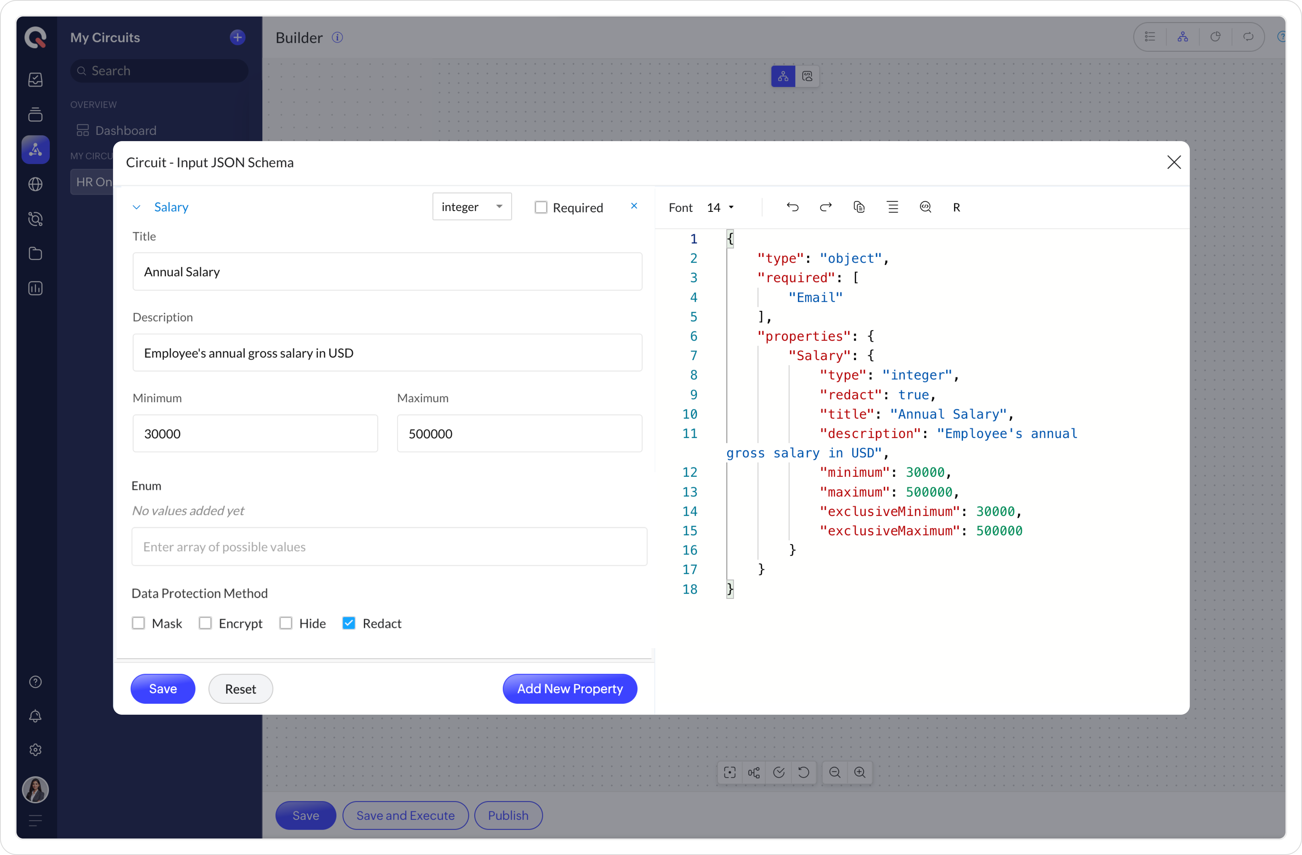The height and width of the screenshot is (855, 1302).
Task: Collapse the Salary property chevron
Action: (137, 207)
